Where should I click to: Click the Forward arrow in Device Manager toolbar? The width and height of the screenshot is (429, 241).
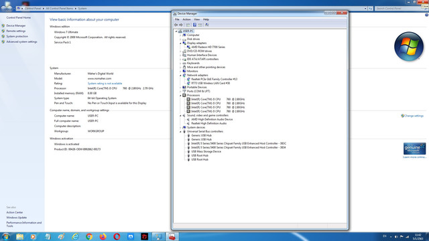point(181,25)
